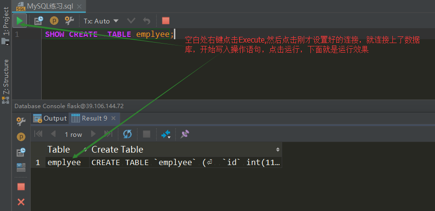
Task: Open console settings wrench in editor toolbar
Action: point(69,21)
